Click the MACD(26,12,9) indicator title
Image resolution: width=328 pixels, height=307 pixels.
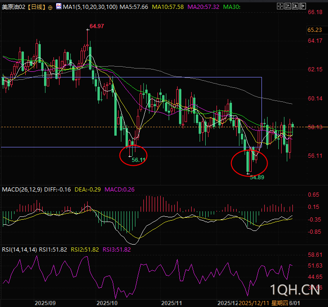[x=22, y=190]
